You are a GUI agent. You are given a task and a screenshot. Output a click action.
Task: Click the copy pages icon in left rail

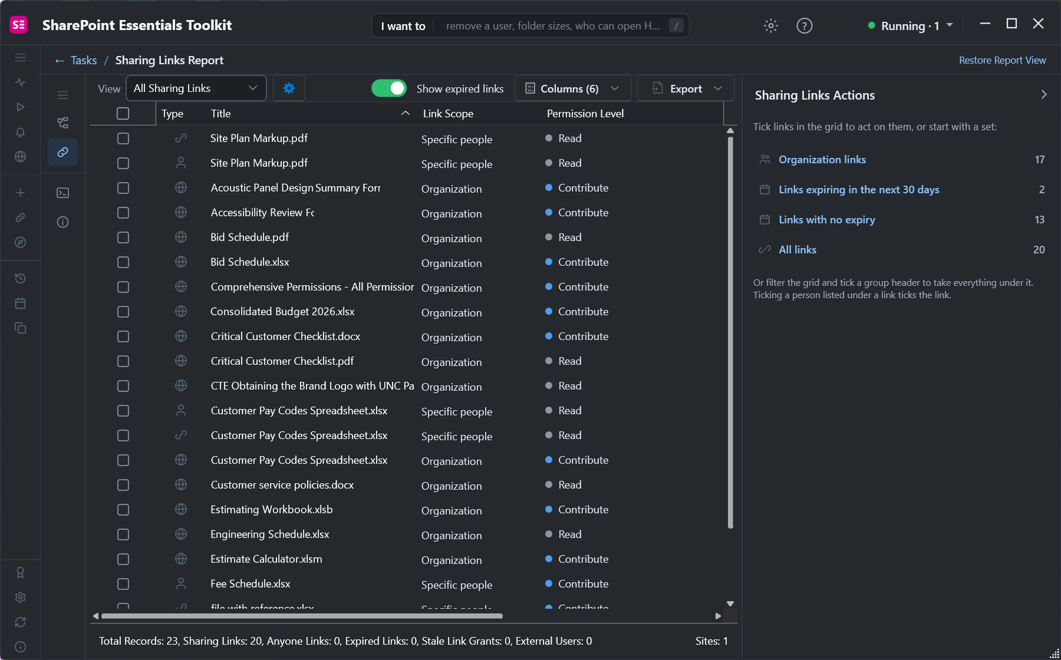[x=20, y=328]
